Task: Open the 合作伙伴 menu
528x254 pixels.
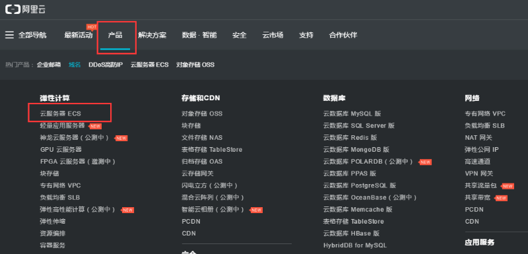Action: pos(343,35)
